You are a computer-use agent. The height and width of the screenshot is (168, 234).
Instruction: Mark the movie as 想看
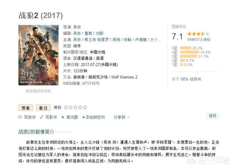tap(26, 108)
